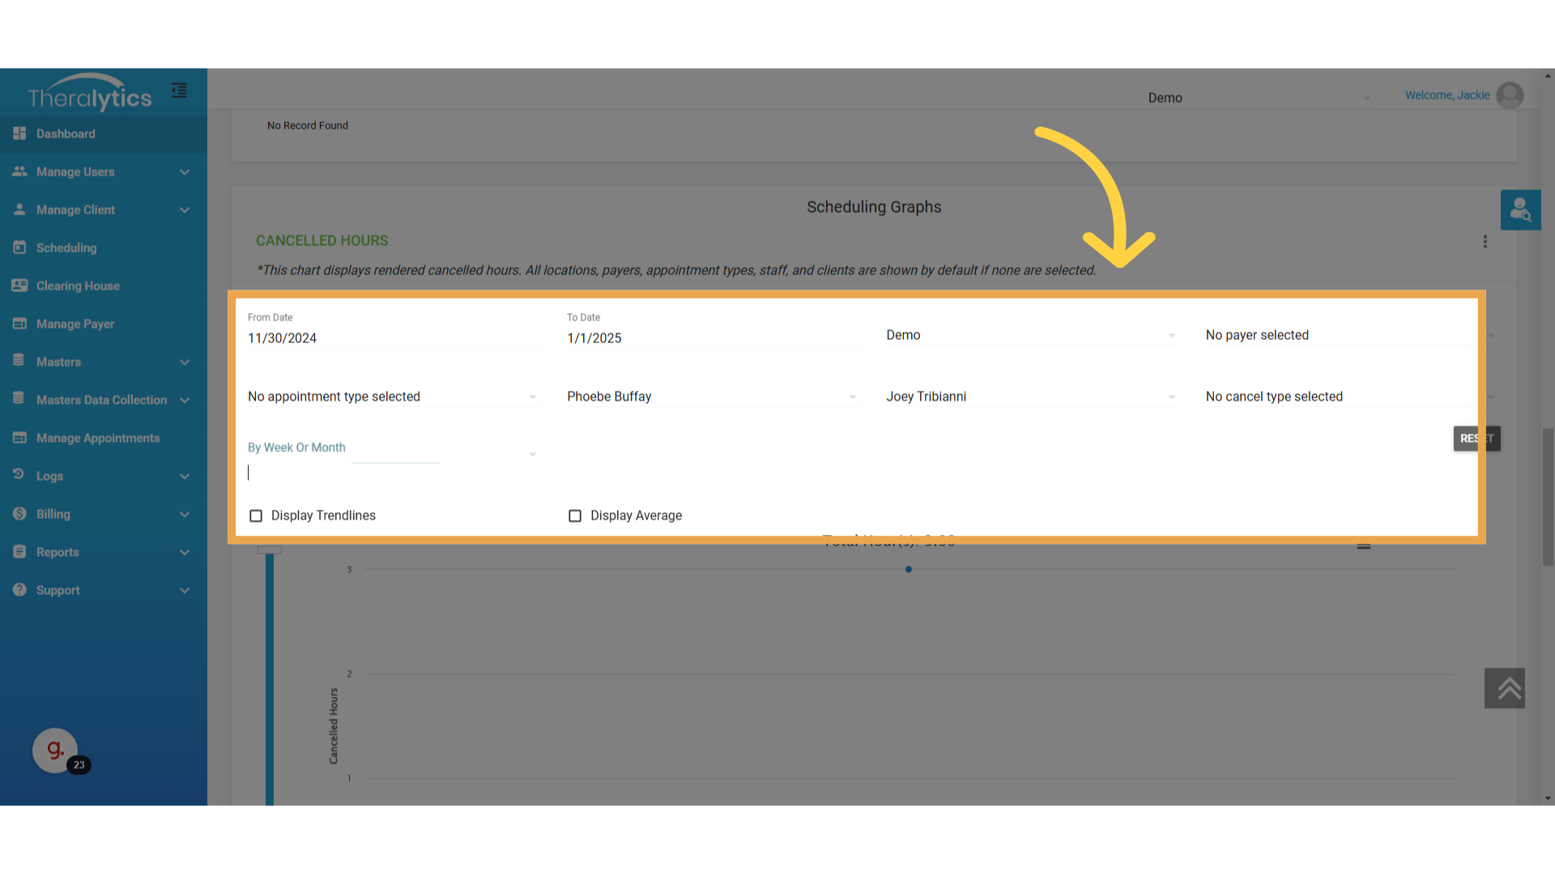Click the Clearing House sidebar icon
Viewport: 1555px width, 874px height.
coord(19,286)
